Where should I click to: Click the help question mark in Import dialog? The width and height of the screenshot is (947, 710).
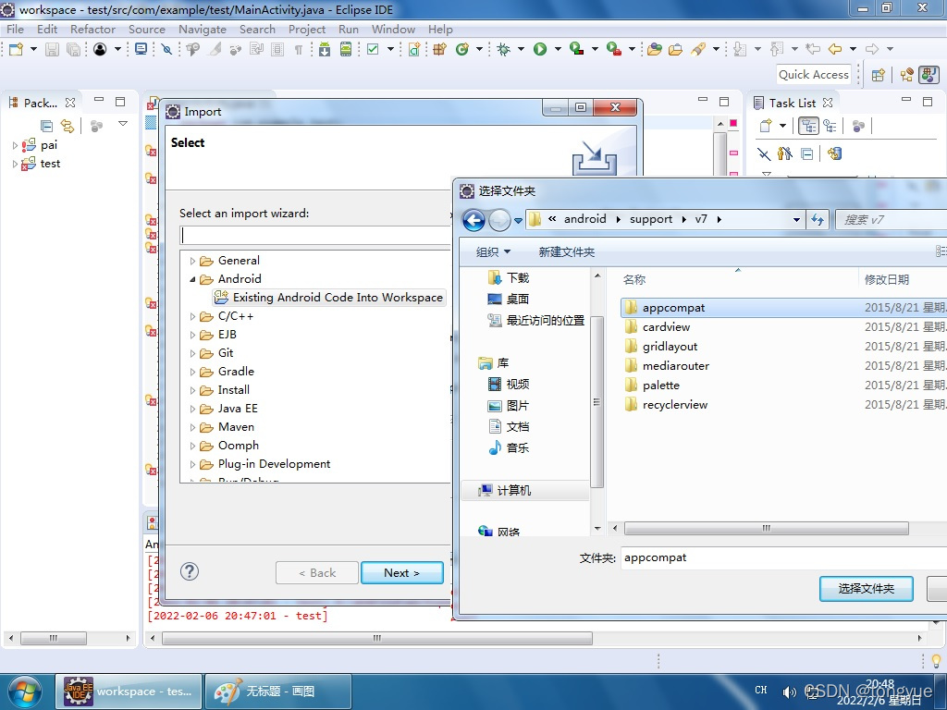tap(190, 571)
